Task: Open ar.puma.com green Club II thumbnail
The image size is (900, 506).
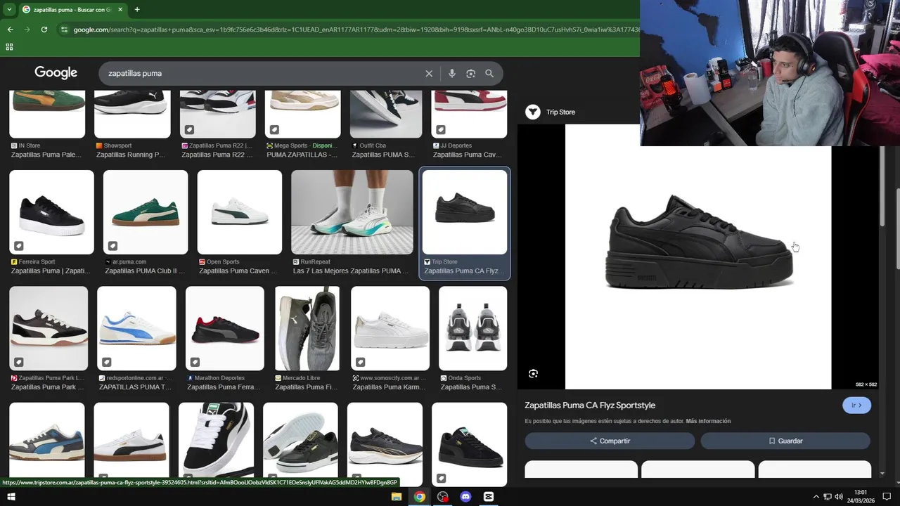Action: coord(146,212)
